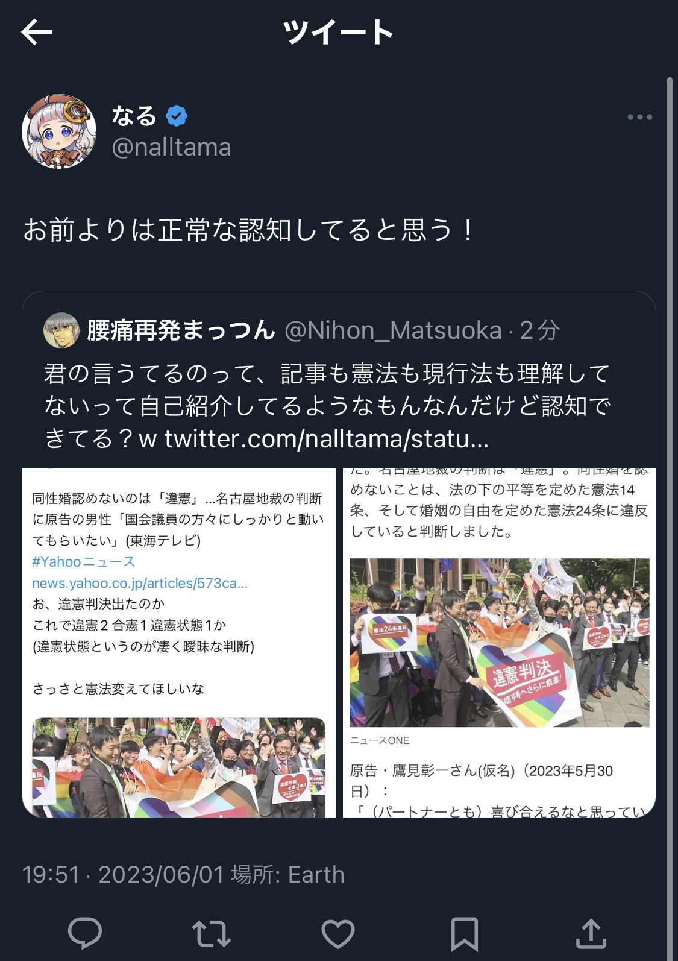The width and height of the screenshot is (678, 961).
Task: Like the tweet with the heart icon
Action: tap(338, 933)
